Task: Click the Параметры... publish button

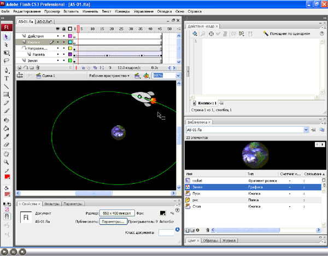Action: tap(113, 222)
